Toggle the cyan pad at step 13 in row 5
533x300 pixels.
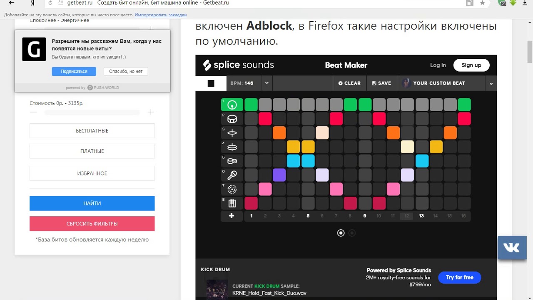(422, 161)
